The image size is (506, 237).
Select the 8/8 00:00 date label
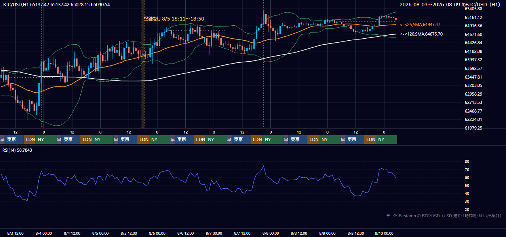[271, 233]
